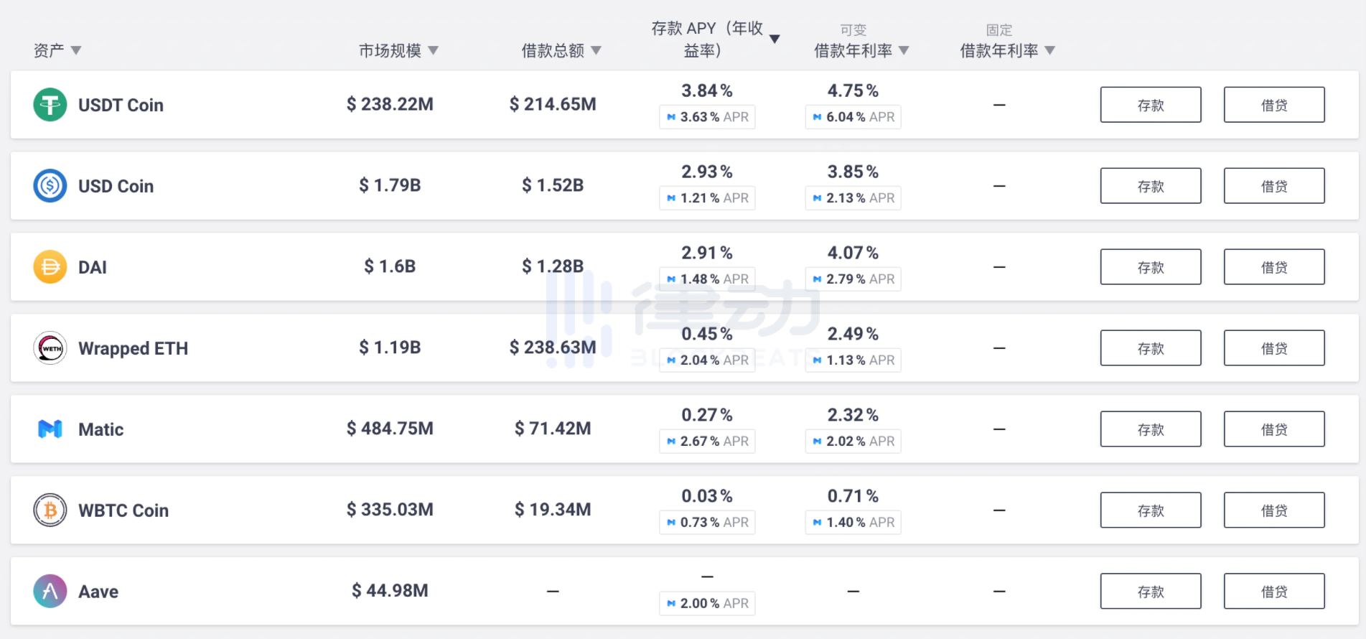Click 存款 button for USDT Coin
Screen dimensions: 1366x639
[1151, 105]
